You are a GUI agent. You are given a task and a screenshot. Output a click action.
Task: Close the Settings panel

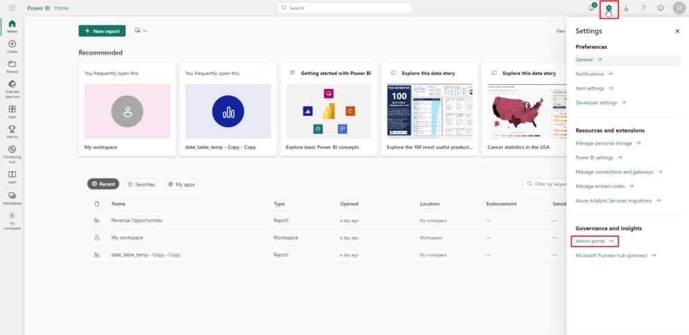coord(677,31)
